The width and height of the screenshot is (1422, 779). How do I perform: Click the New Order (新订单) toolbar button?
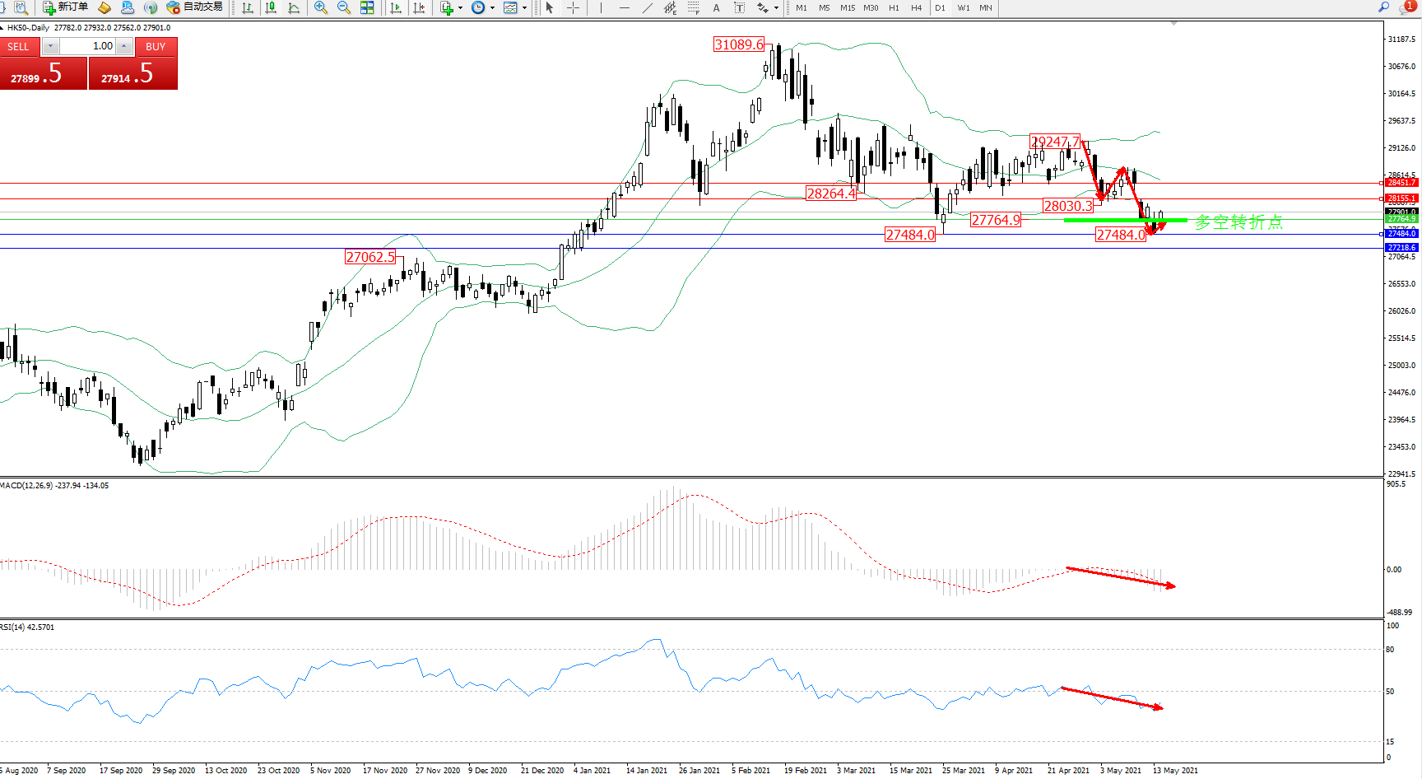pos(65,7)
